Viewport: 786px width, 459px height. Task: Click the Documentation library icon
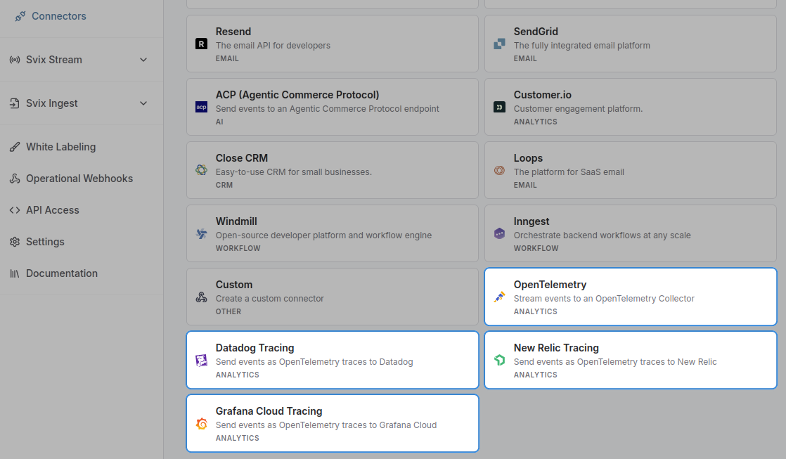[x=15, y=273]
